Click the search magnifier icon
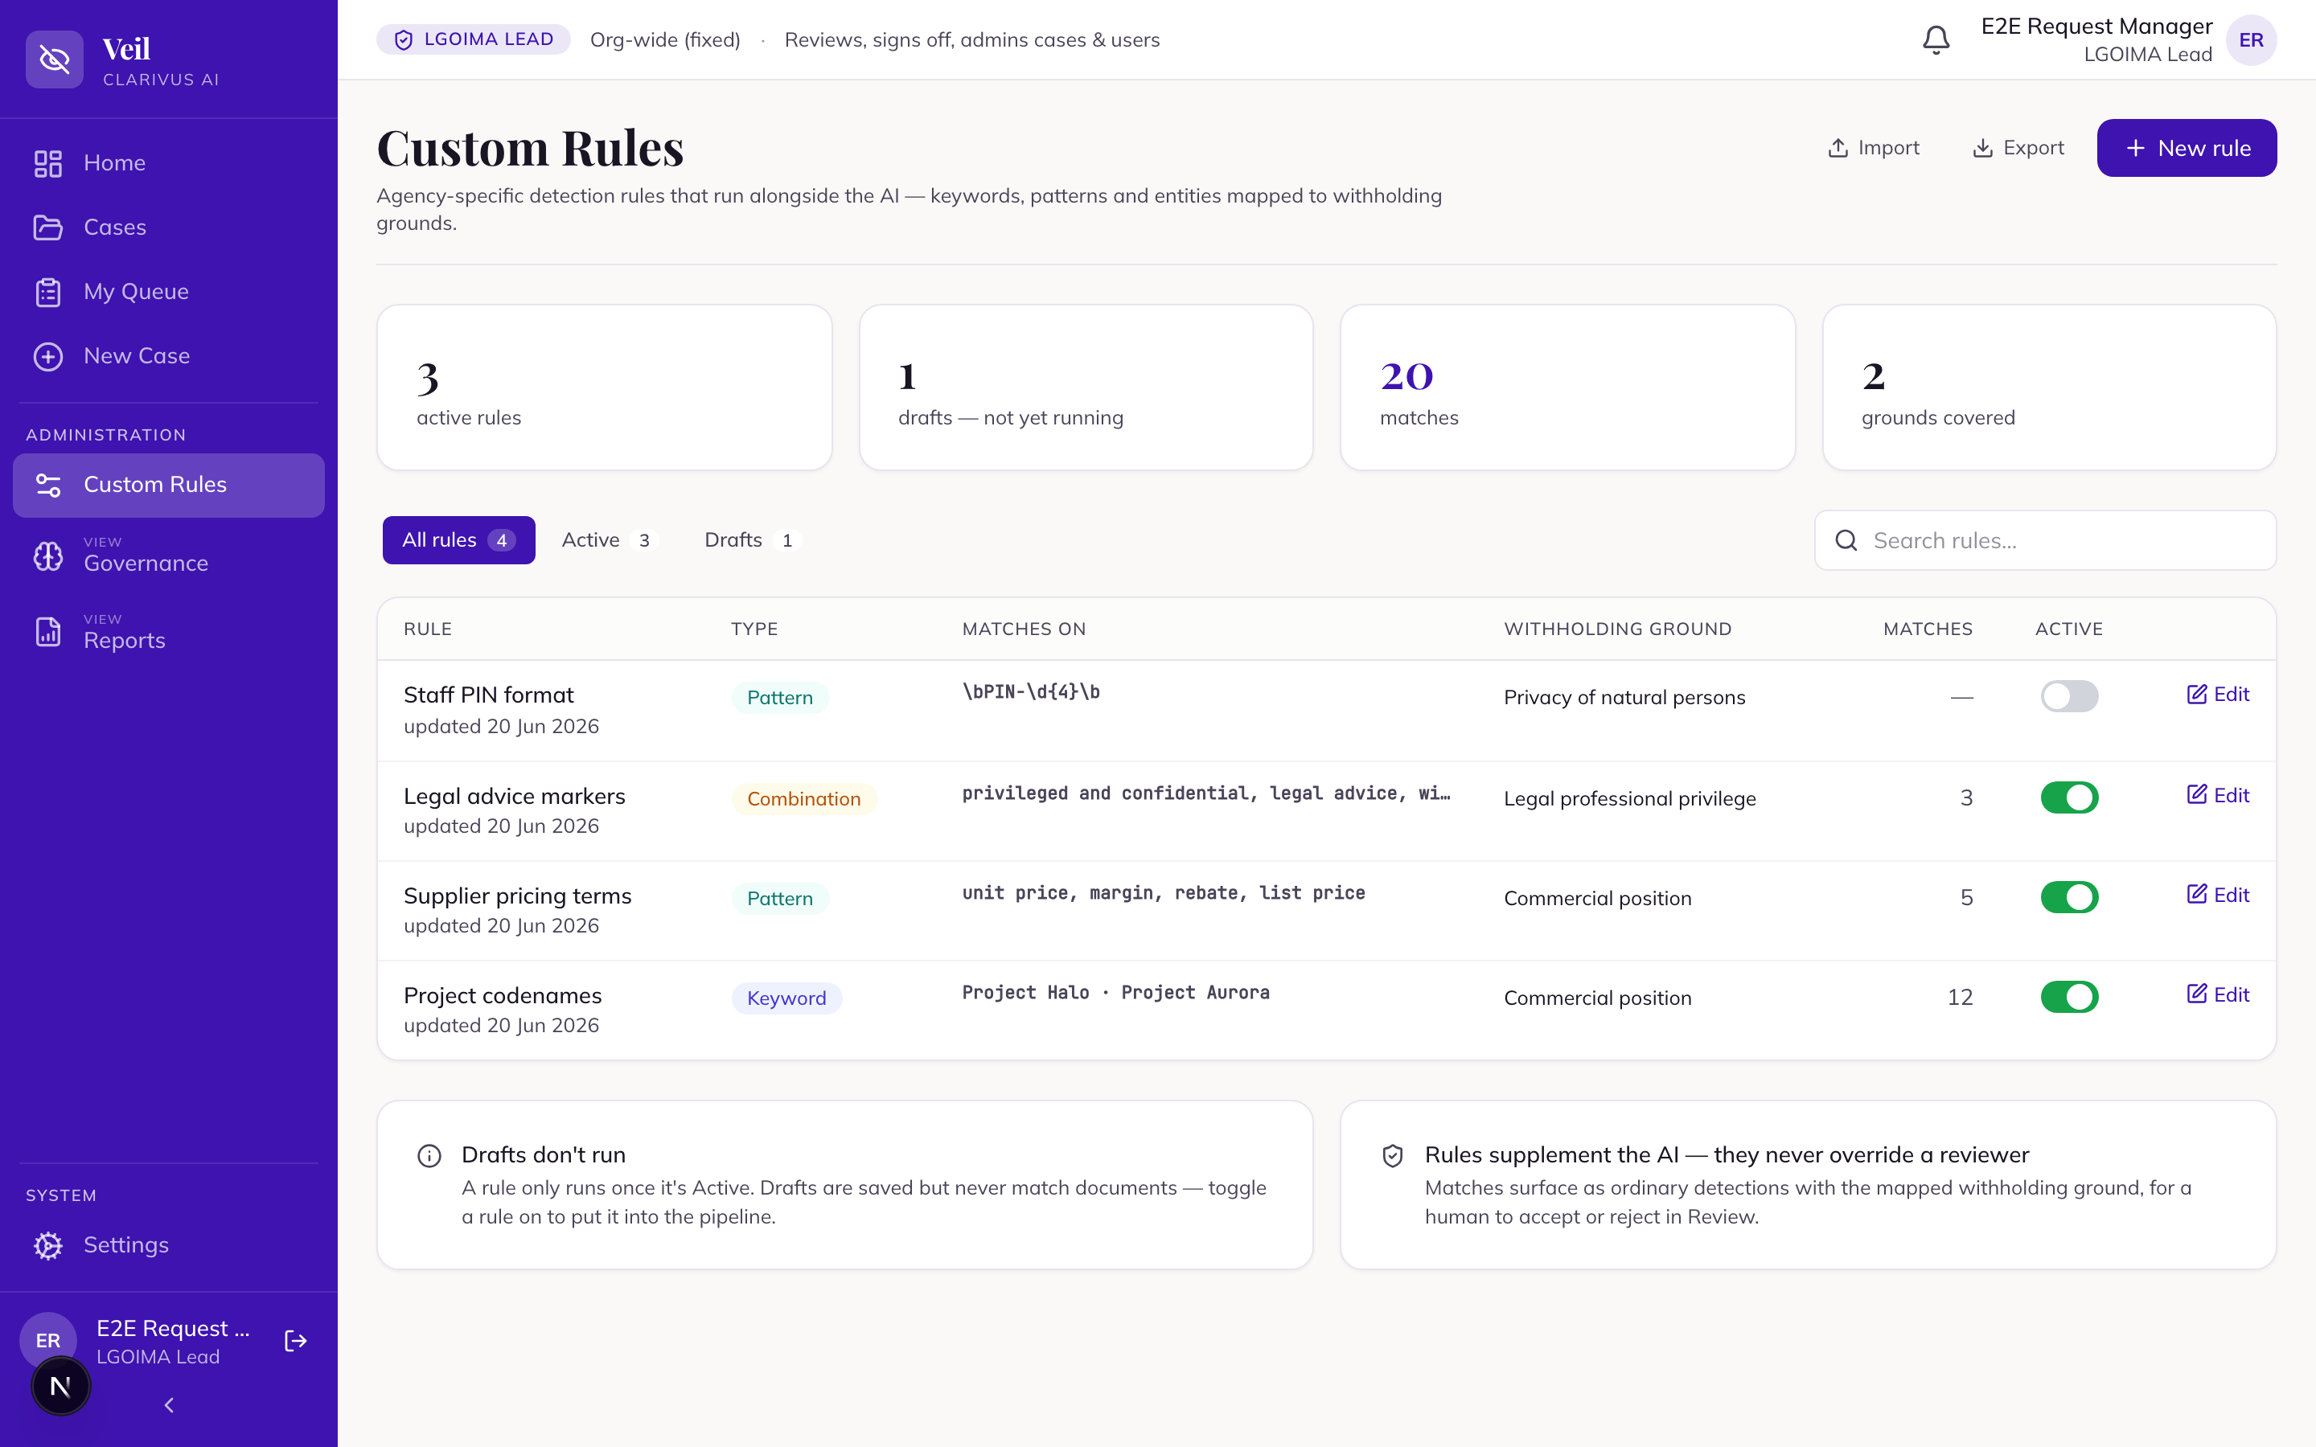Screen dimensions: 2316x1447 coord(1846,541)
